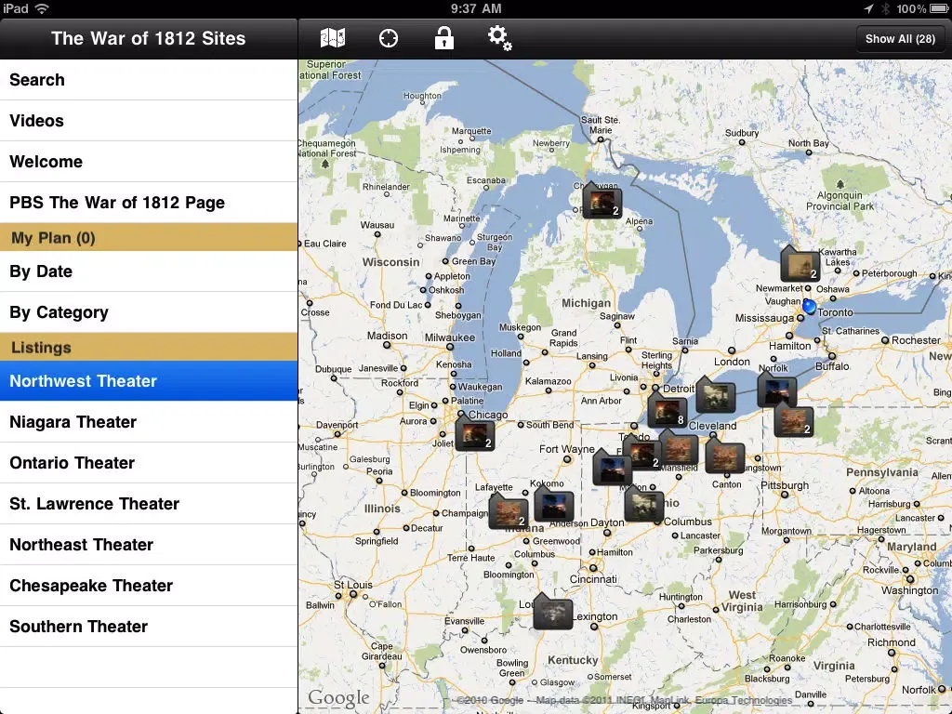952x714 pixels.
Task: Tap the marker east of Fort Wayne
Action: pyautogui.click(x=612, y=468)
